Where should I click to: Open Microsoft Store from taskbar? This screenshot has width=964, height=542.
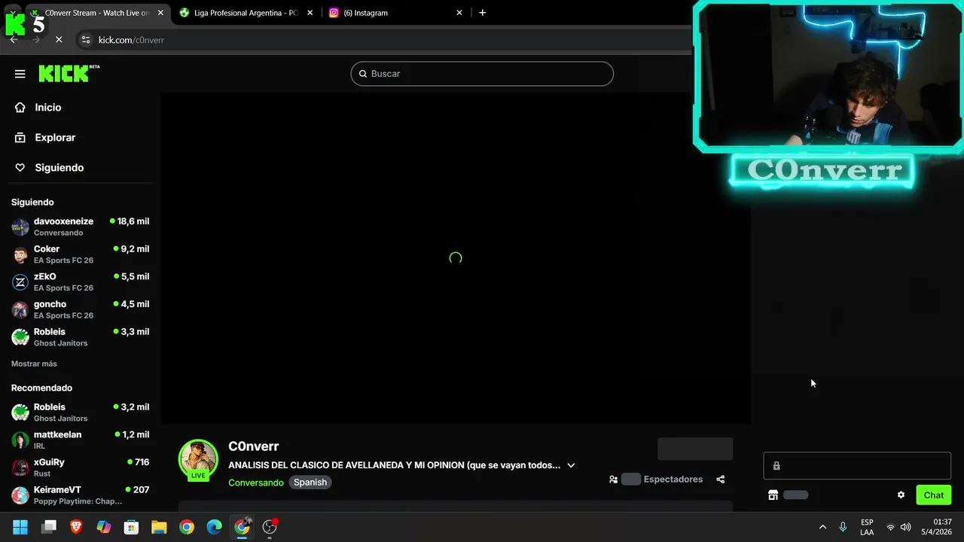pyautogui.click(x=131, y=527)
